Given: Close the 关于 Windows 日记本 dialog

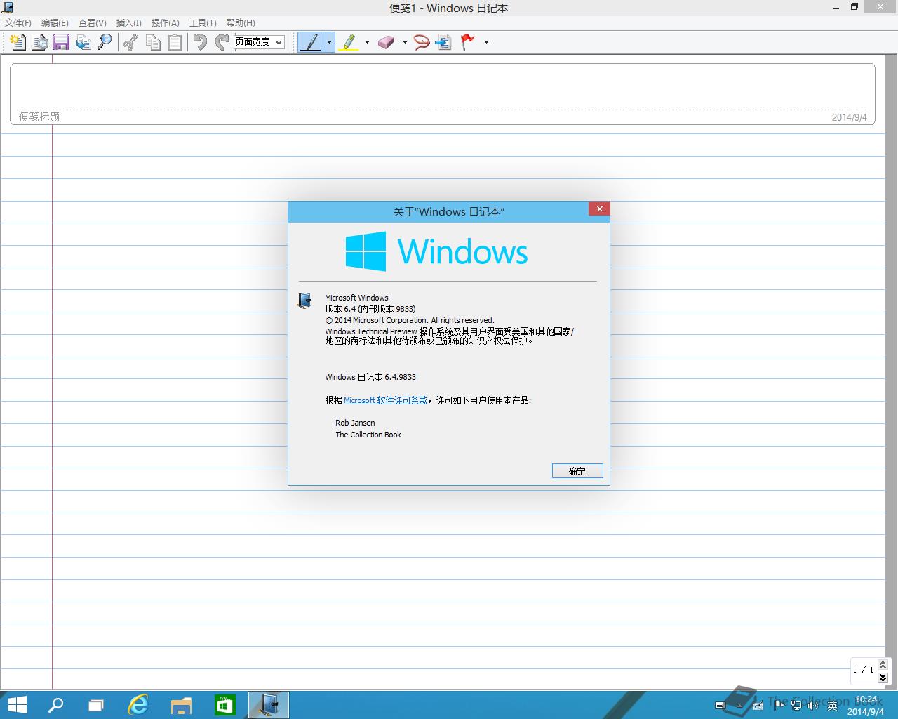Looking at the screenshot, I should click(x=599, y=209).
